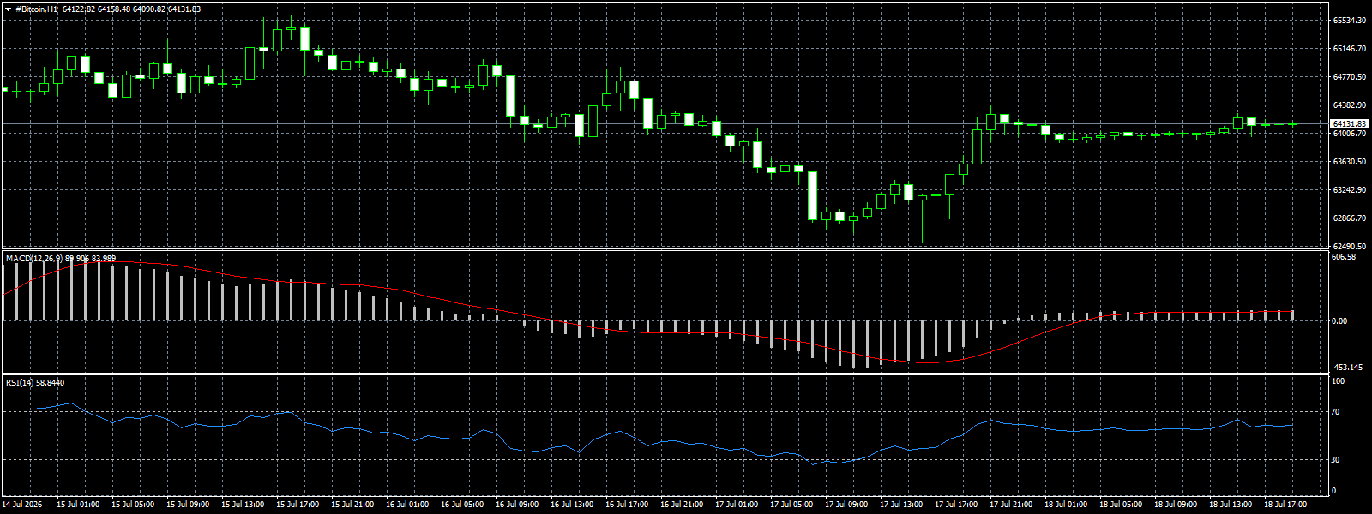The height and width of the screenshot is (514, 1372).
Task: Click the 65534.30 price scale label
Action: 1350,20
